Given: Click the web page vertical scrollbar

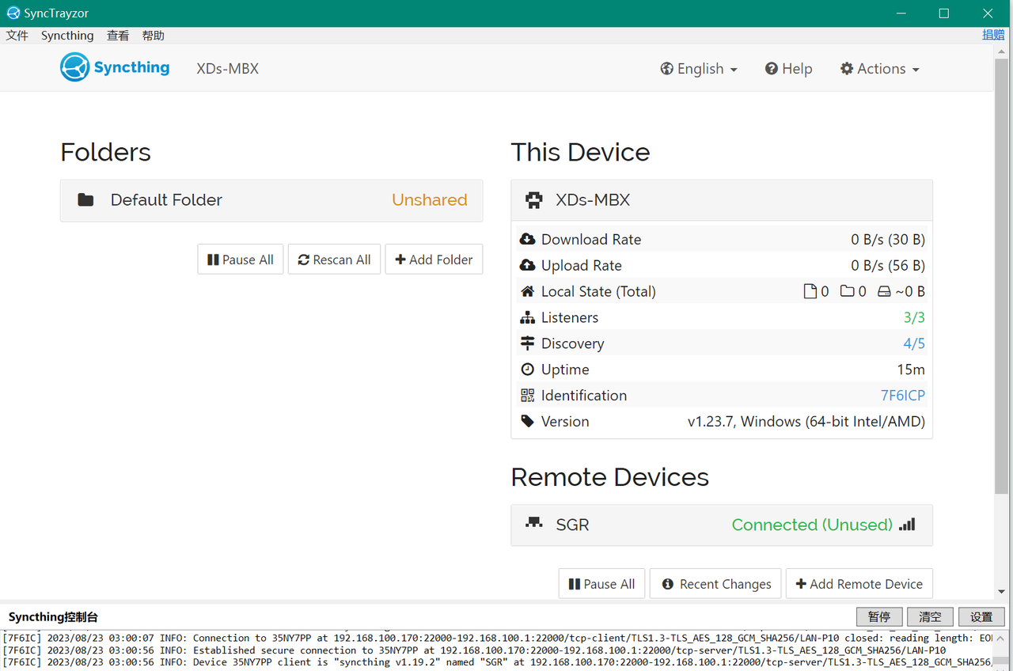Looking at the screenshot, I should [x=1001, y=277].
